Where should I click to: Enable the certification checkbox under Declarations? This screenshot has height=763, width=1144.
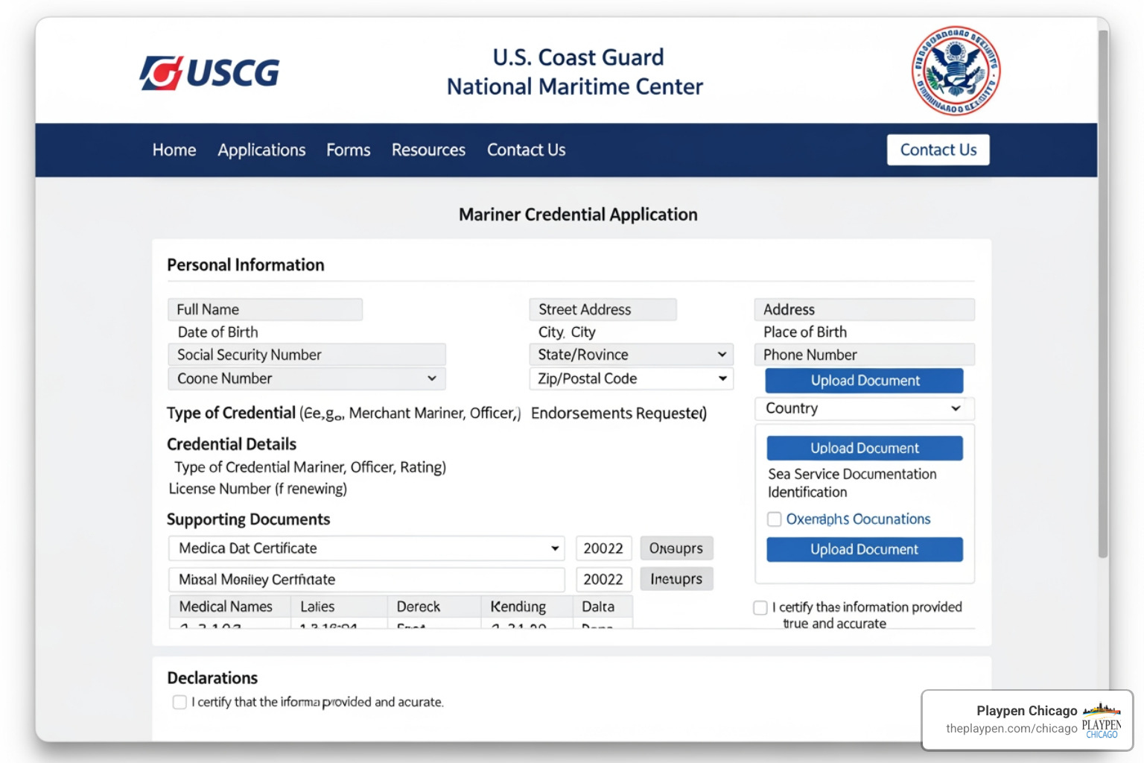[179, 702]
